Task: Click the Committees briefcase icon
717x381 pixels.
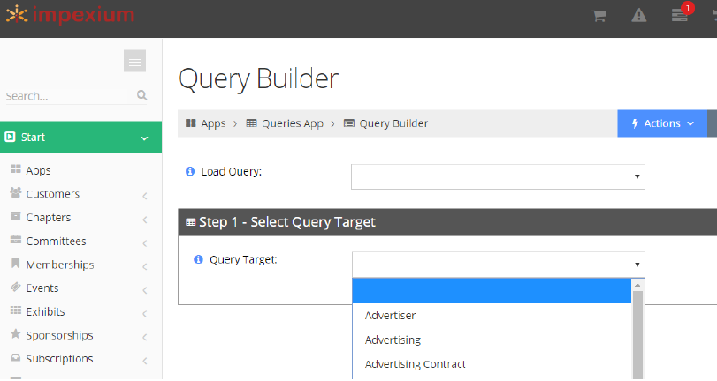Action: click(16, 240)
